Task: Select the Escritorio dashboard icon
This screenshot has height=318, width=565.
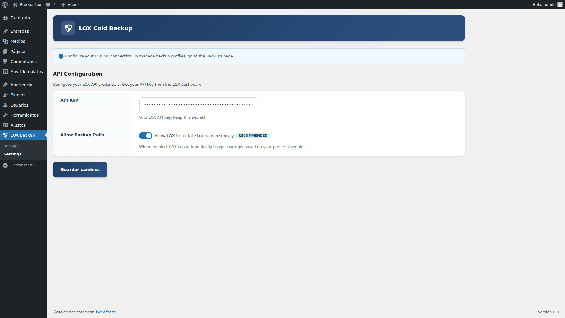Action: pos(6,18)
